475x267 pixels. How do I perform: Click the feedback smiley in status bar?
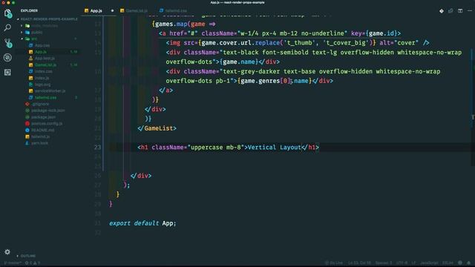[460, 263]
